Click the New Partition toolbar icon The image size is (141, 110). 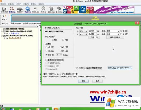tap(36, 10)
